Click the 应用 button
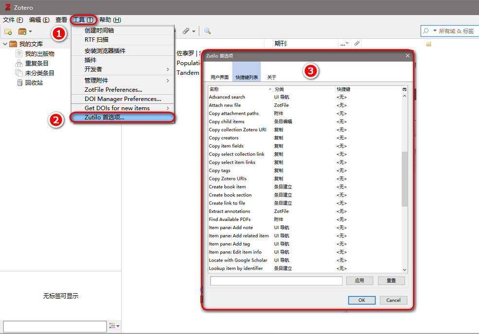The height and width of the screenshot is (334, 479). click(x=359, y=281)
